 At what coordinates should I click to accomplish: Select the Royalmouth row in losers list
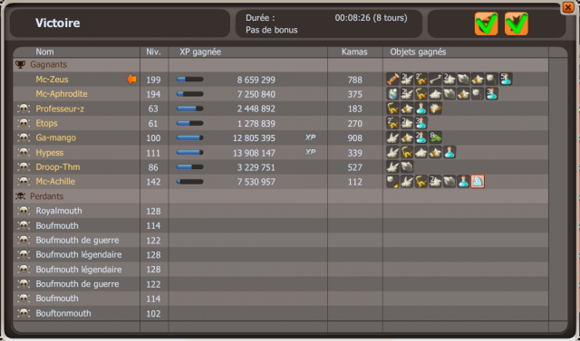pyautogui.click(x=280, y=211)
